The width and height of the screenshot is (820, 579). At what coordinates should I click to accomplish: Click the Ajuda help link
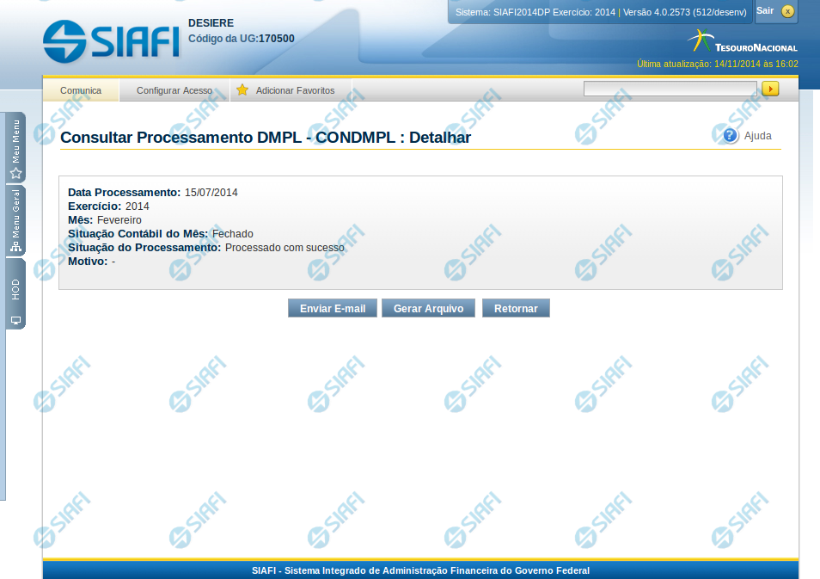(757, 136)
